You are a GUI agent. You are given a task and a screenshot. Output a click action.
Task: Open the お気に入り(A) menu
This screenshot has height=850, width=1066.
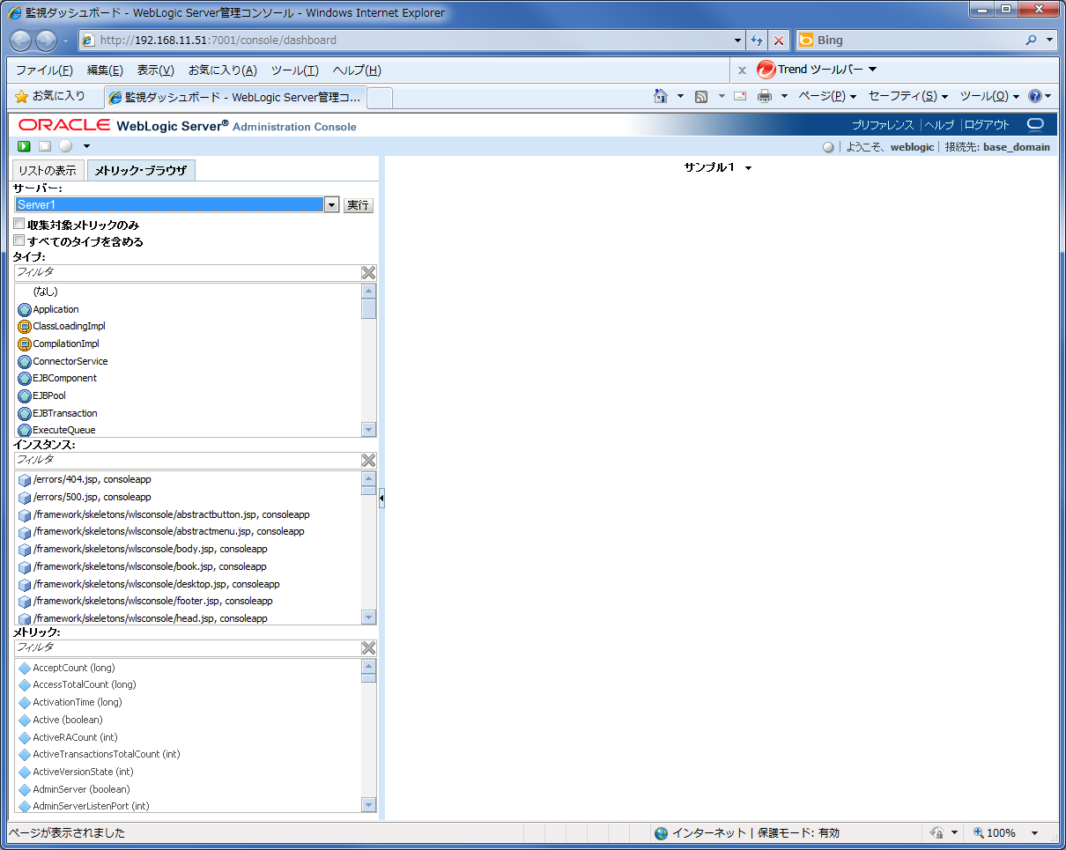click(223, 70)
